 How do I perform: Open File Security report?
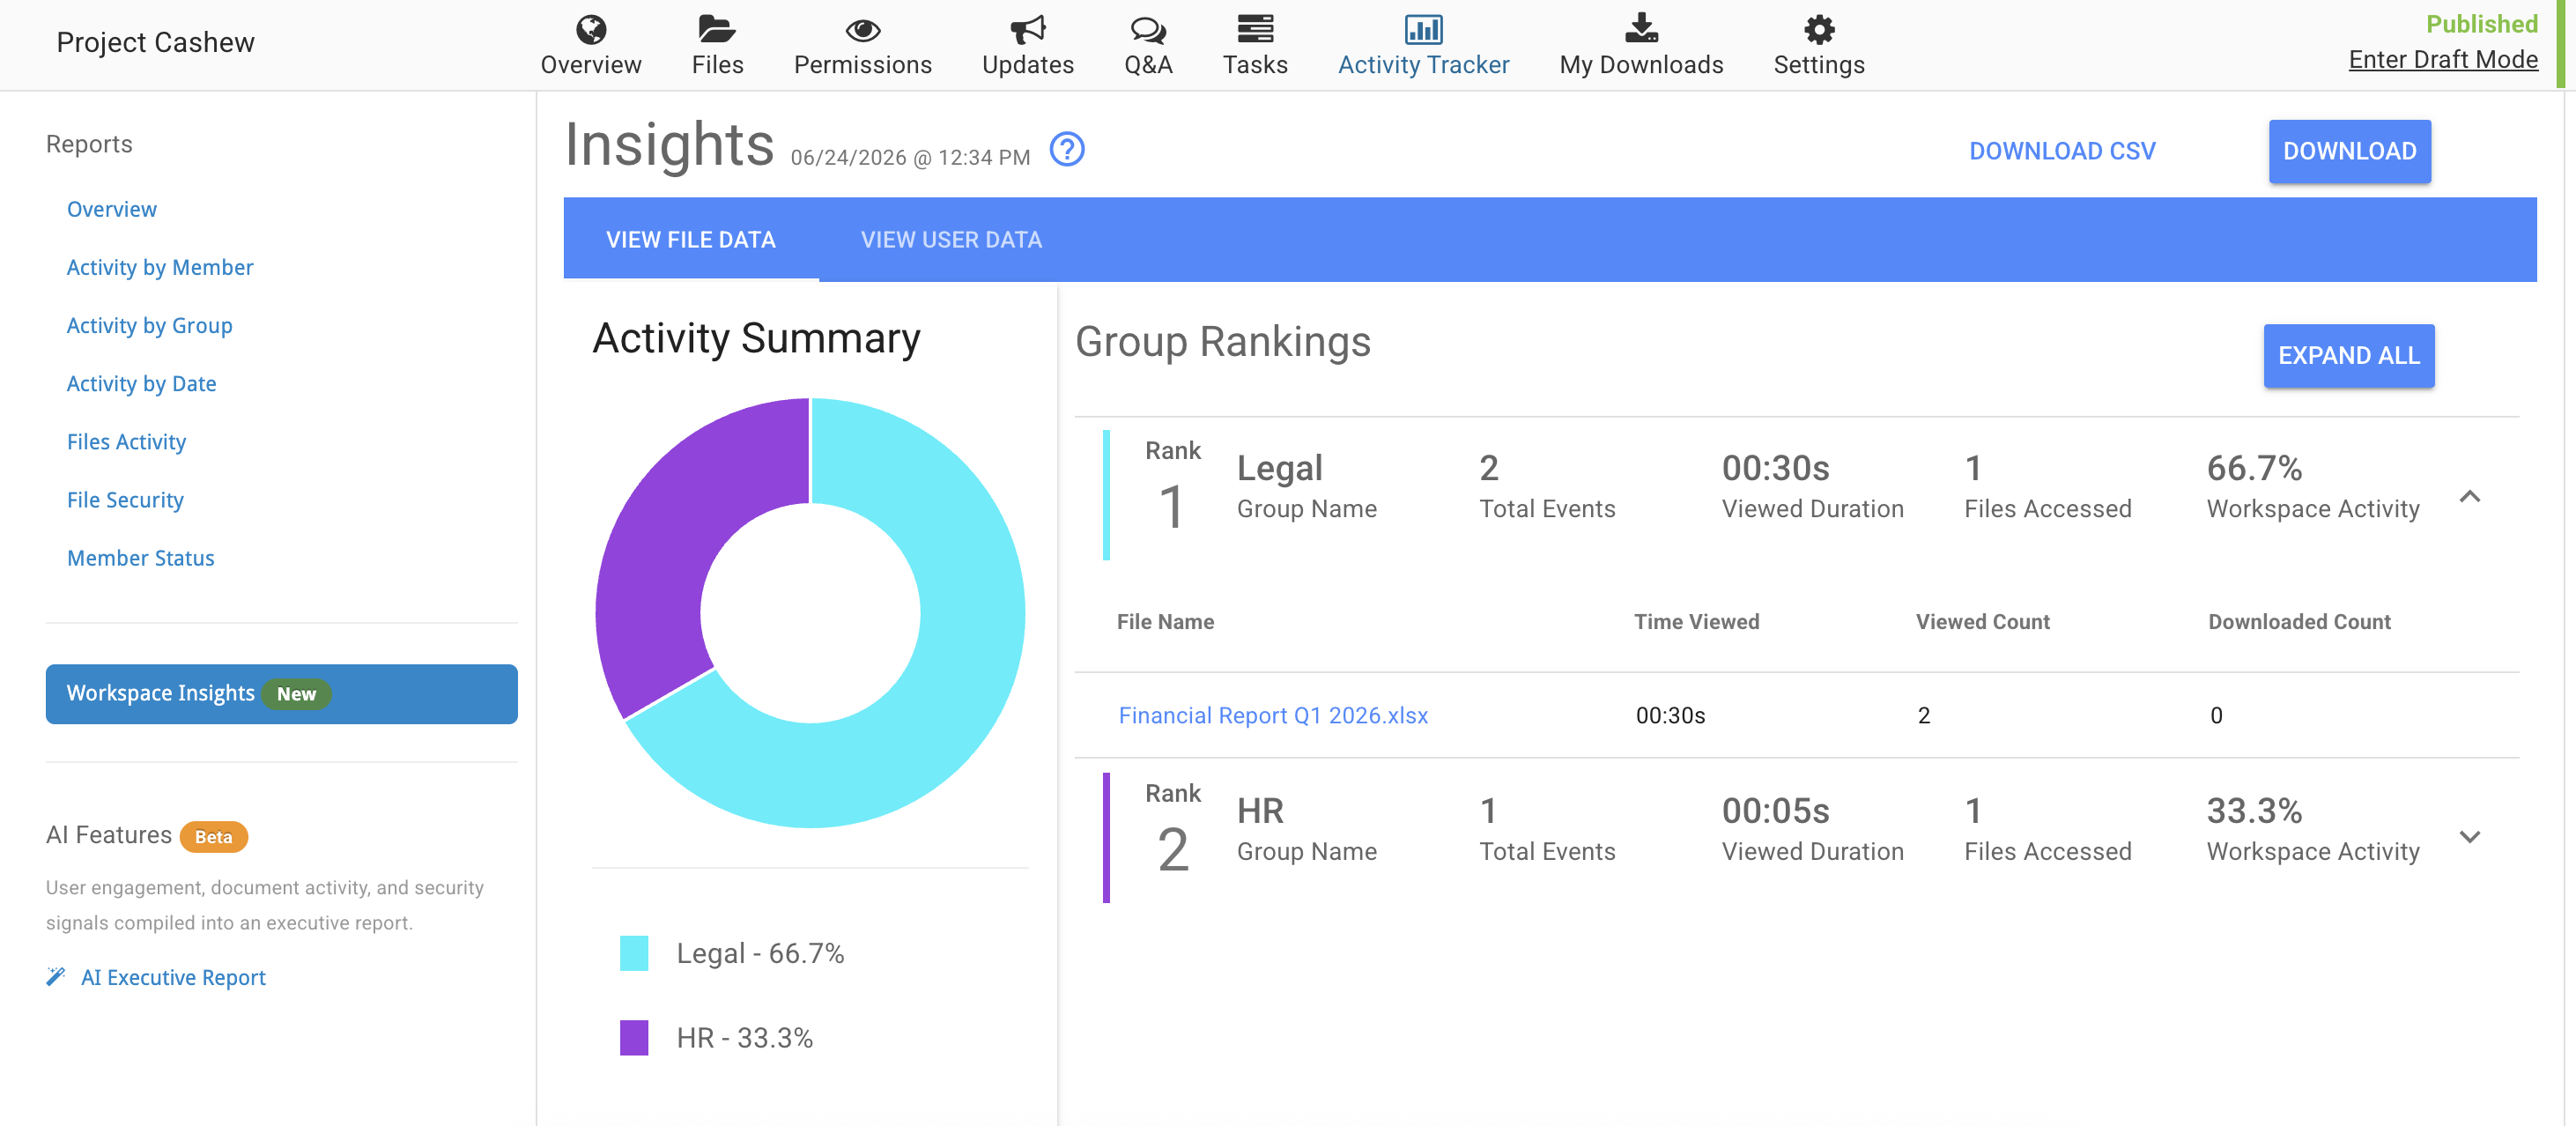(125, 499)
